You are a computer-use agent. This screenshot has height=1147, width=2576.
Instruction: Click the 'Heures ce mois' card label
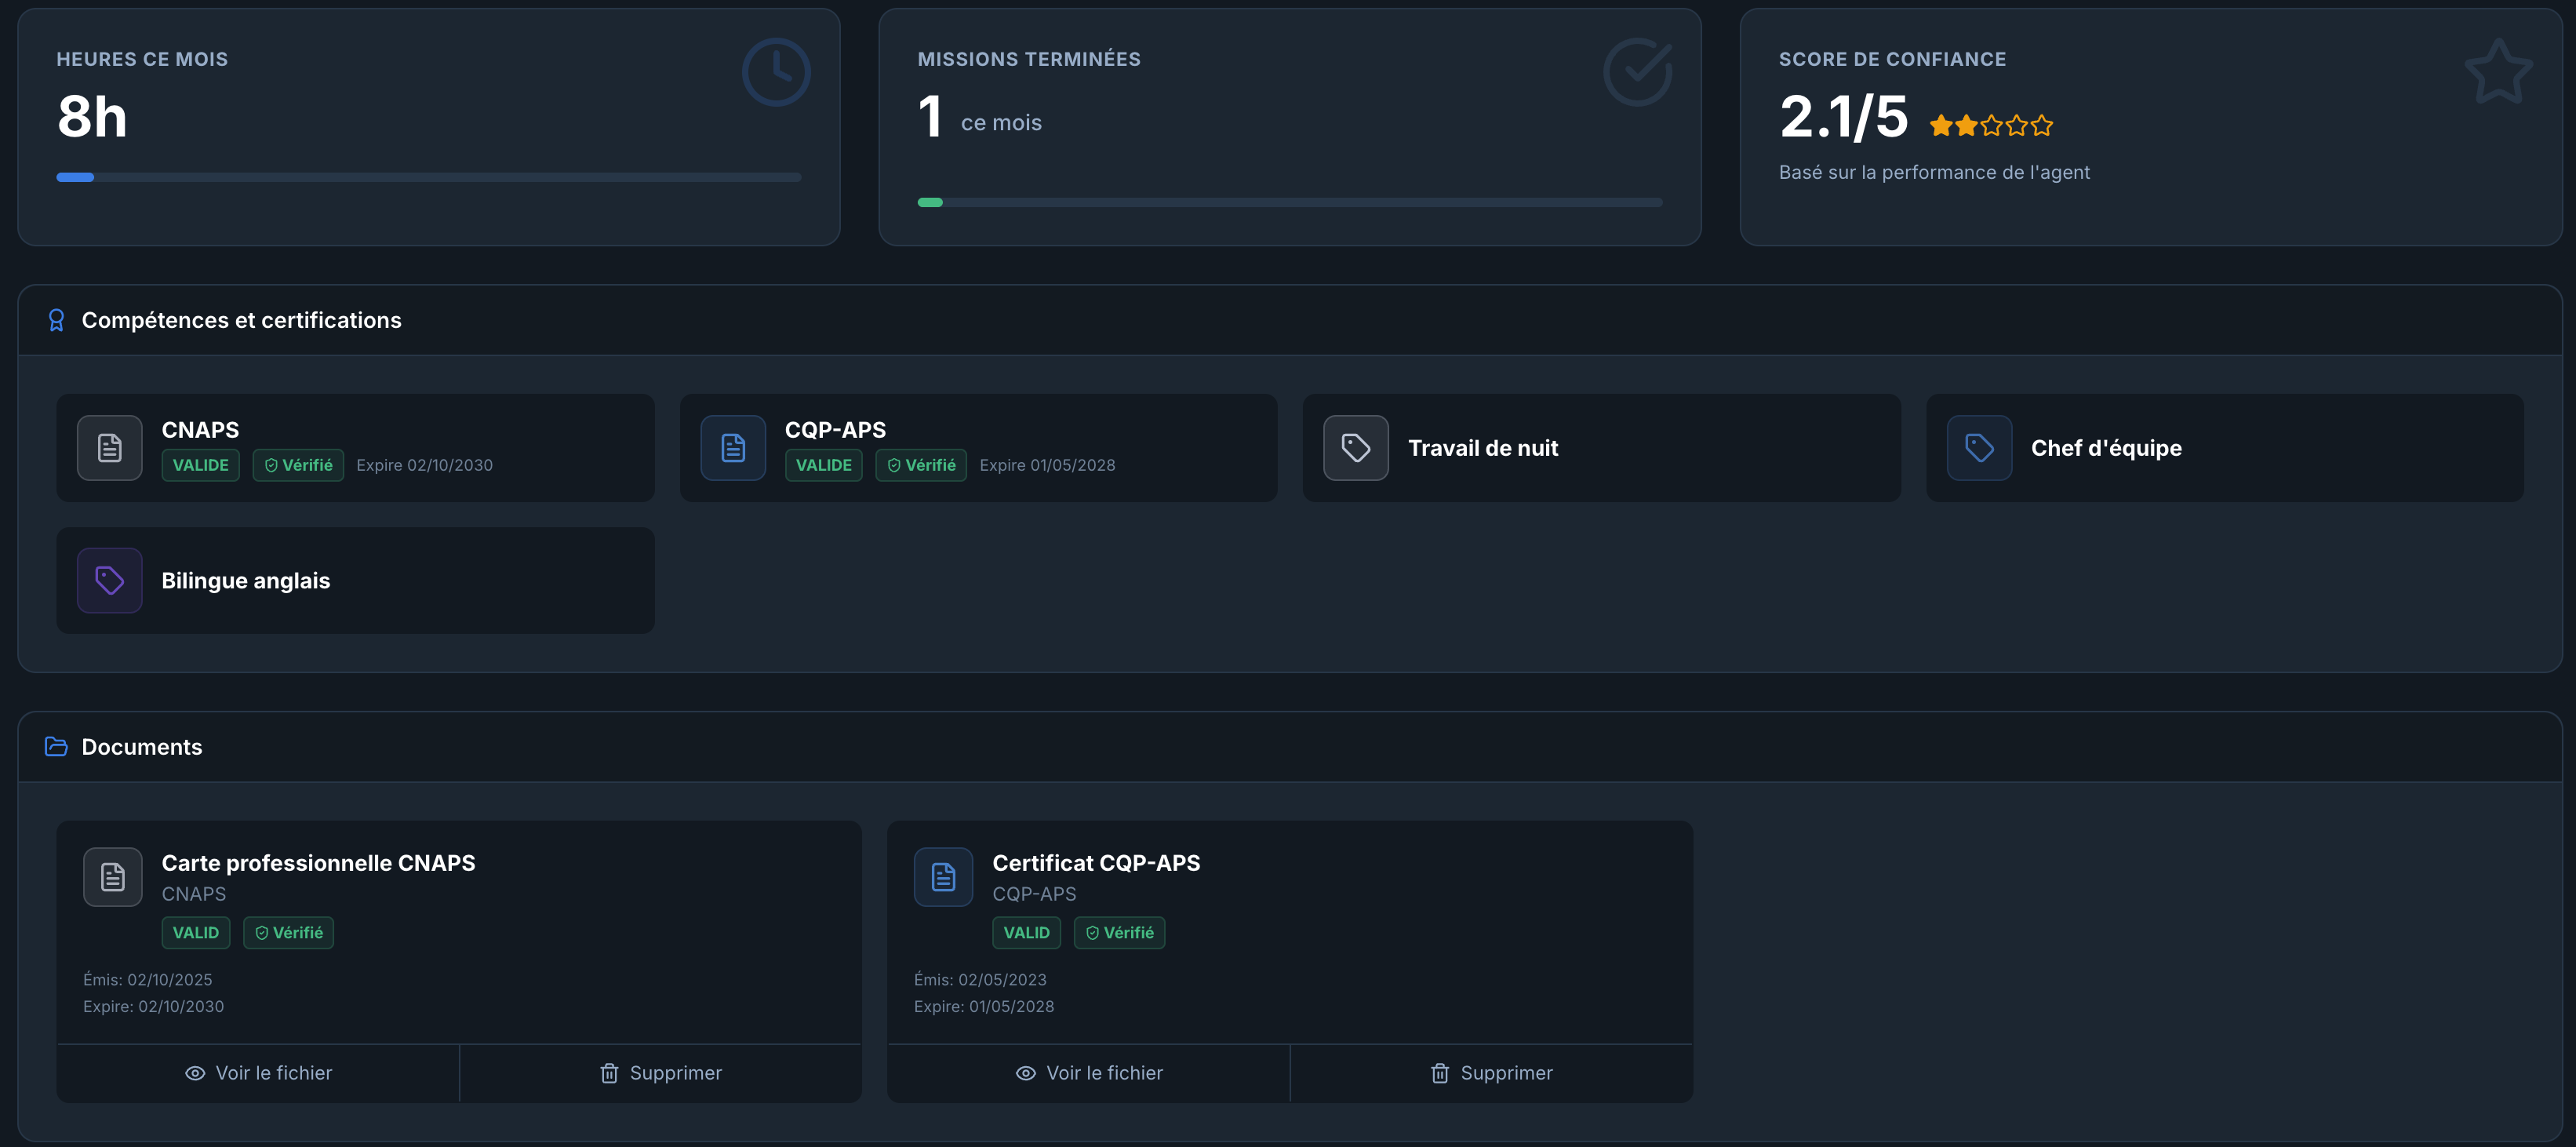(x=142, y=59)
